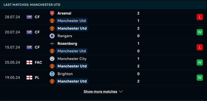Expand list with Show more matches chevron
Screen dimensions: 207x101
[x=121, y=91]
